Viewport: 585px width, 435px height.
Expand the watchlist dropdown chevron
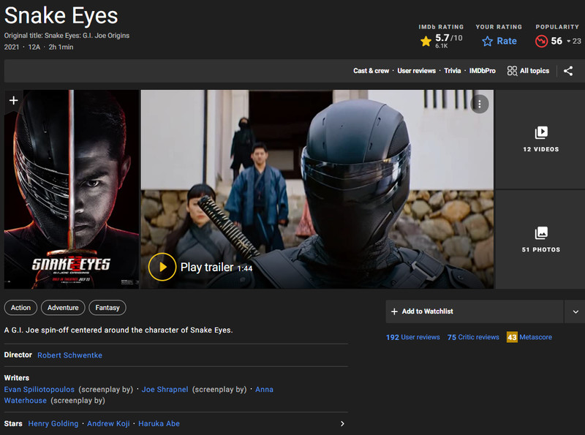click(x=575, y=311)
